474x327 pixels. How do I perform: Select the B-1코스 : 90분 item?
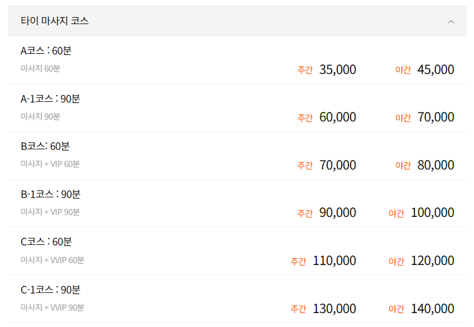pos(50,194)
